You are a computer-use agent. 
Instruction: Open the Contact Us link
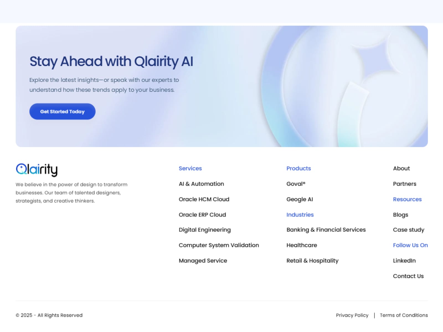pyautogui.click(x=408, y=276)
